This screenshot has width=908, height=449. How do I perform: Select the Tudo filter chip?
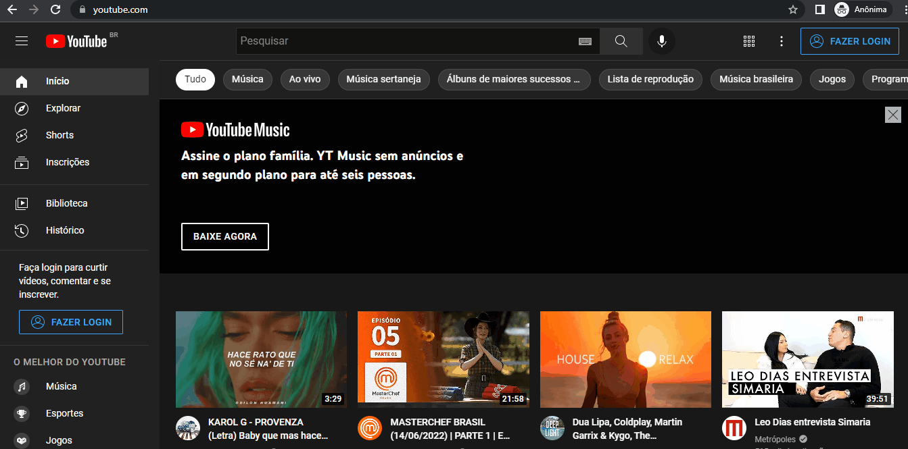[195, 79]
